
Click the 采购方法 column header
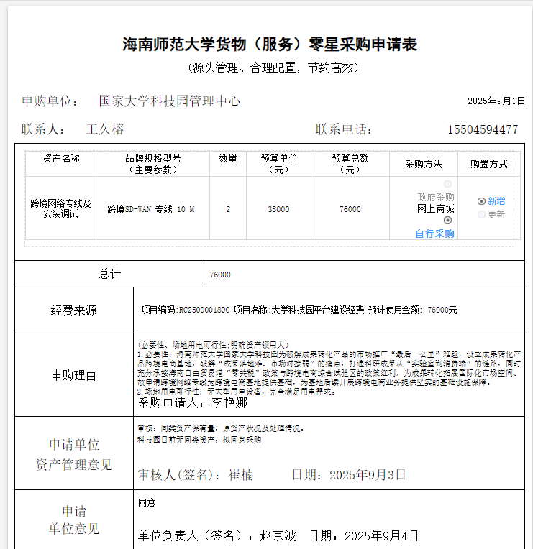[x=424, y=164]
